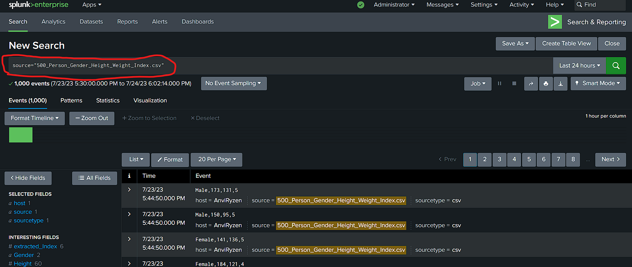Select the Gender field link
Screen dimensions: 632x267
tap(24, 255)
